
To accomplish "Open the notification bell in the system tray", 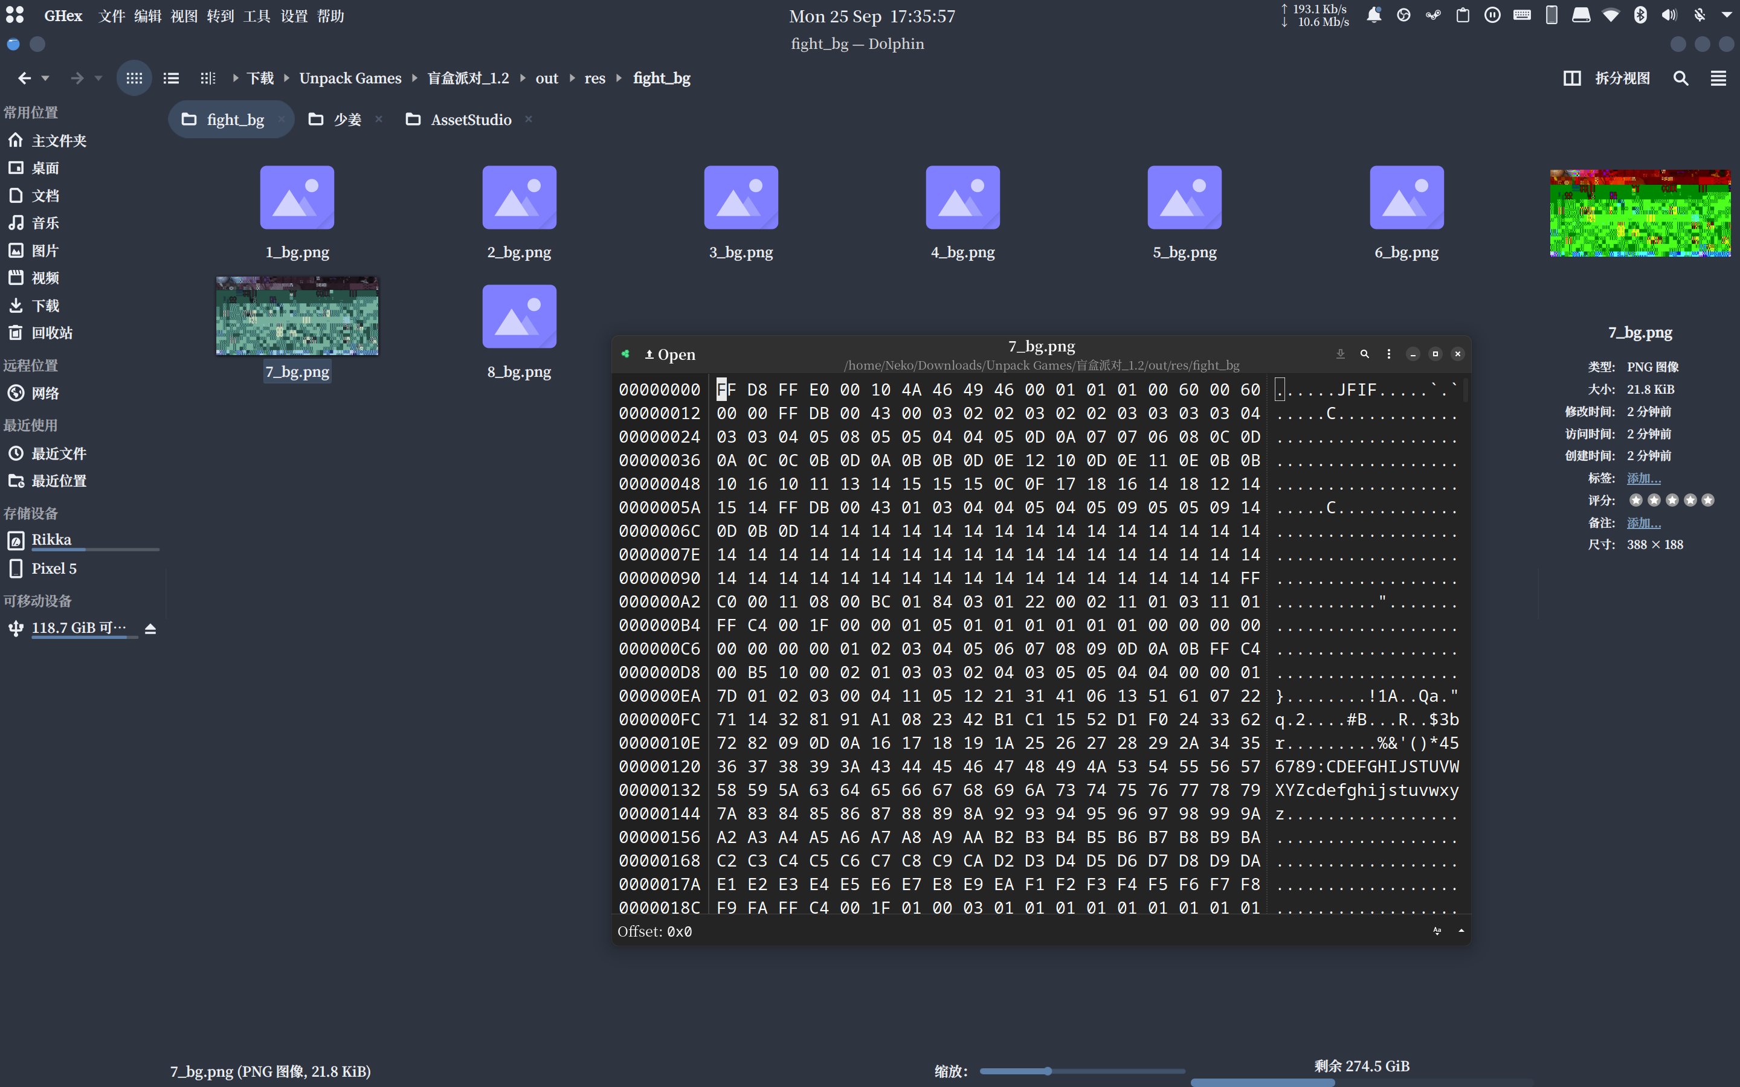I will coord(1374,14).
